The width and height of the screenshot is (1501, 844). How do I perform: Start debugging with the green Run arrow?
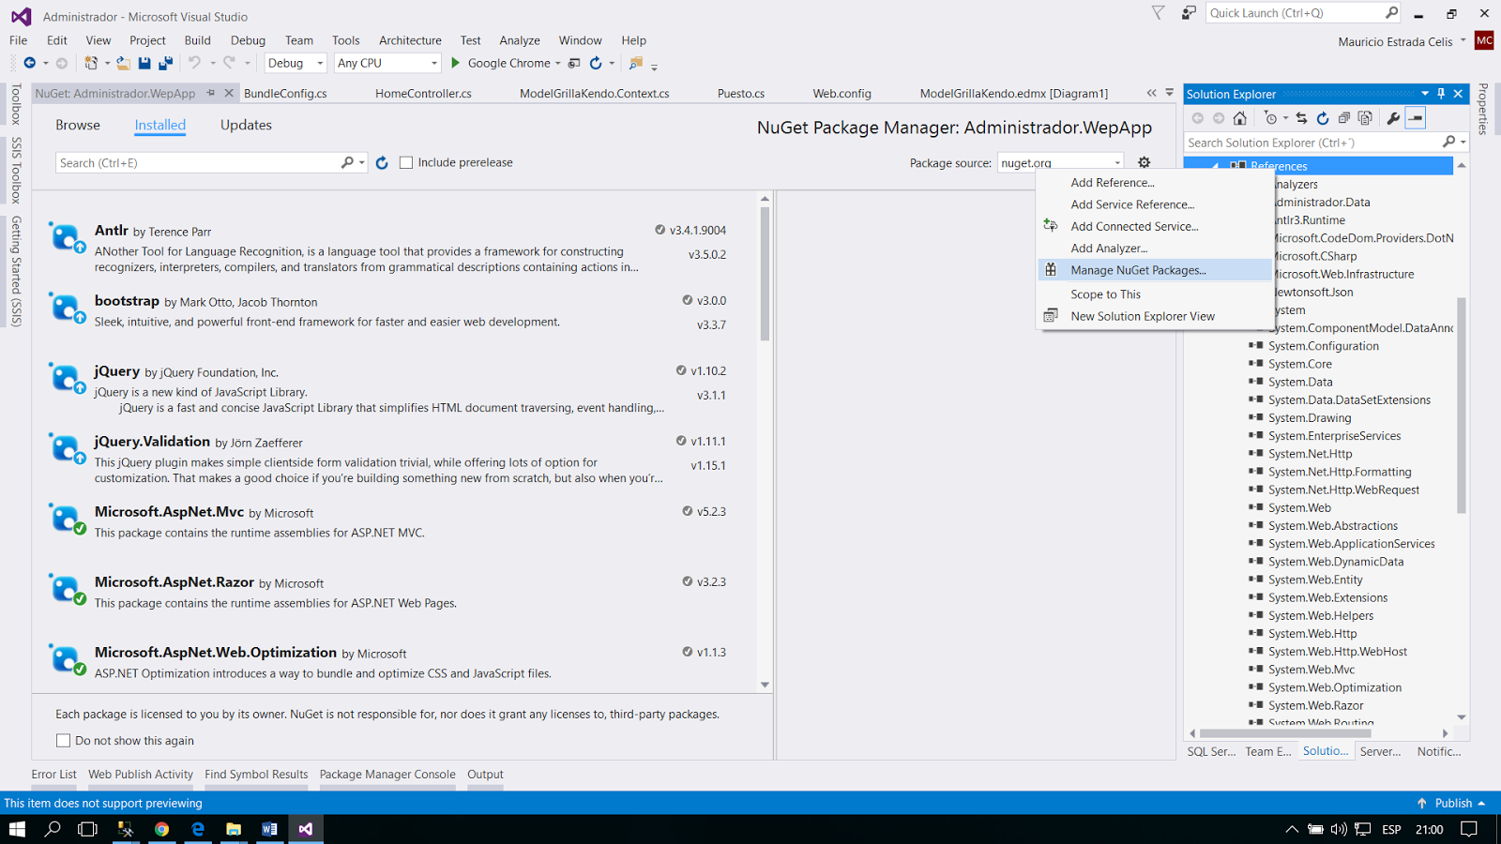[455, 63]
